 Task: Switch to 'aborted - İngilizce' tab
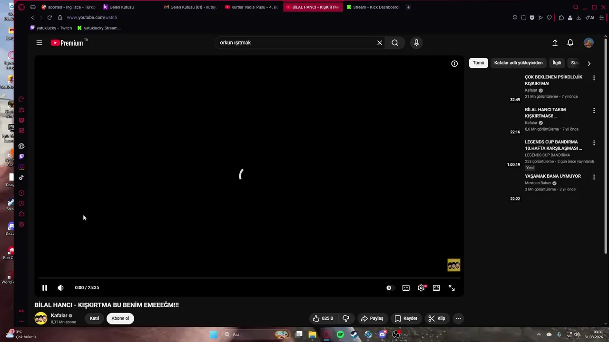coord(68,7)
